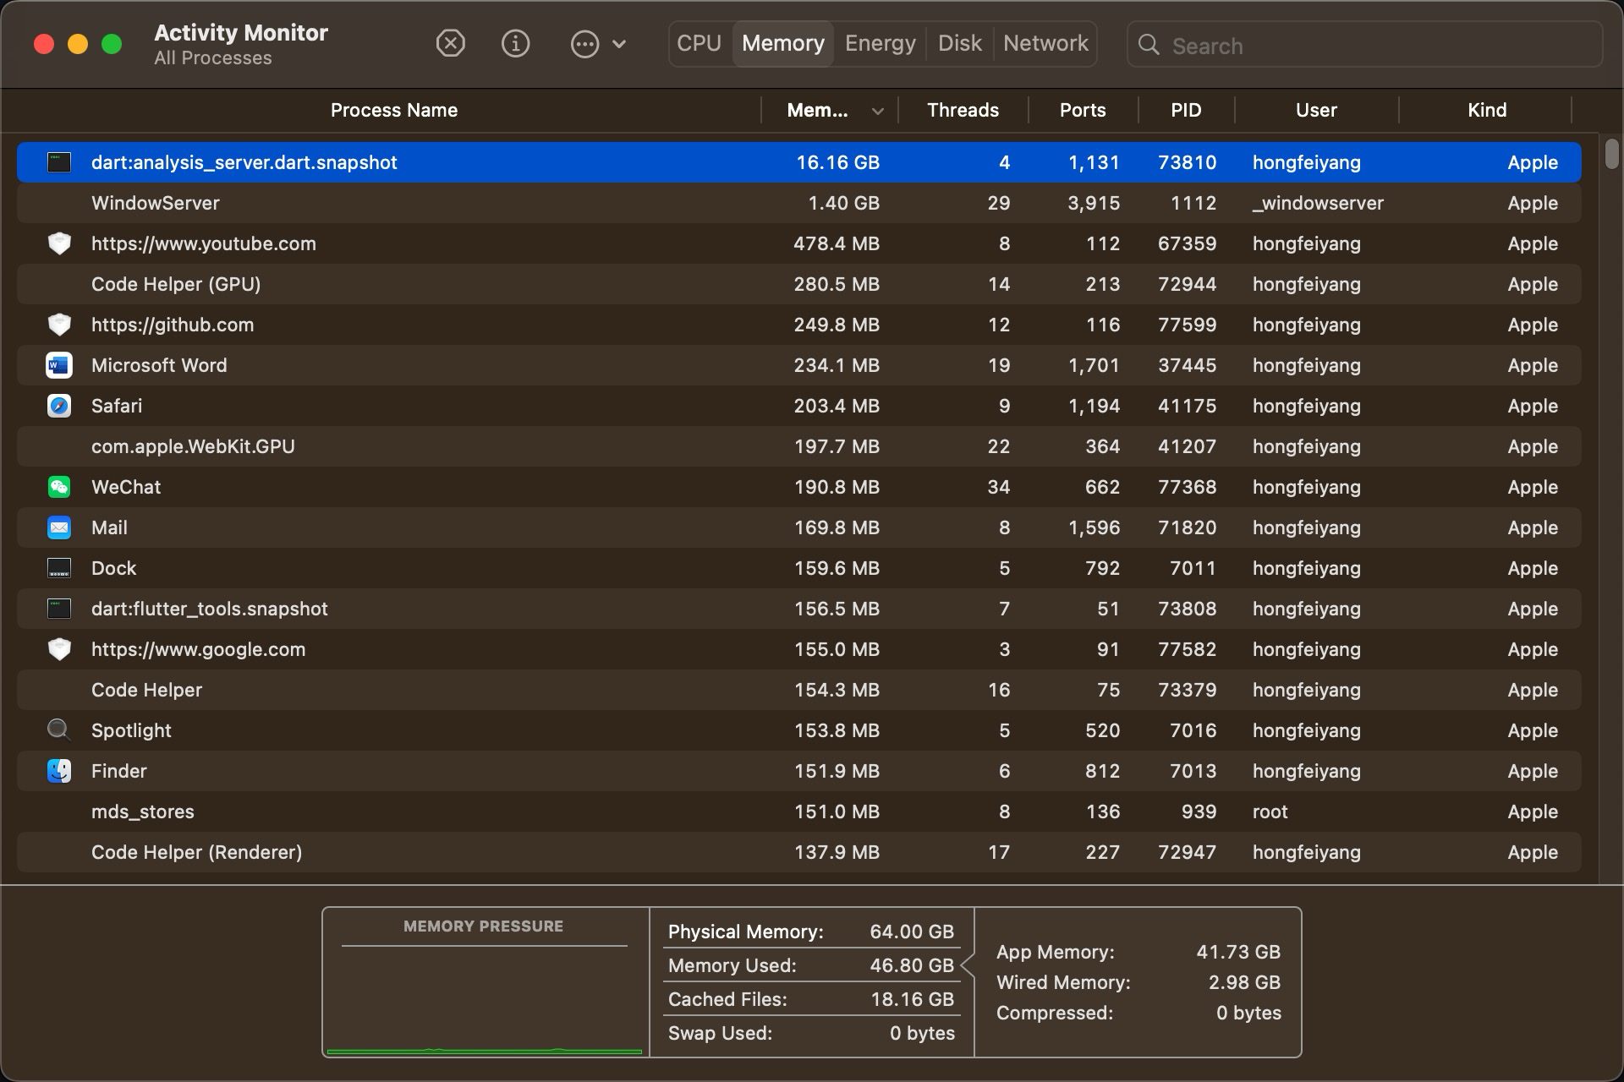Click PID 41175 for Safari
Viewport: 1624px width, 1082px height.
point(1187,406)
